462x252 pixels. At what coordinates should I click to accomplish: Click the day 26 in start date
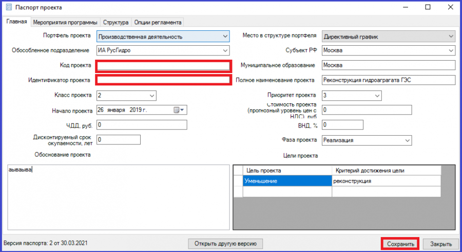pos(101,110)
